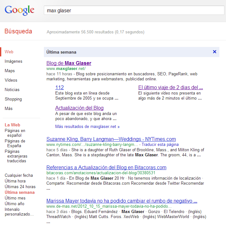Open the Búsqueda heading link
The width and height of the screenshot is (226, 225).
[x=18, y=31]
